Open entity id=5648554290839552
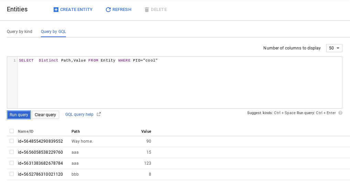 pos(40,141)
